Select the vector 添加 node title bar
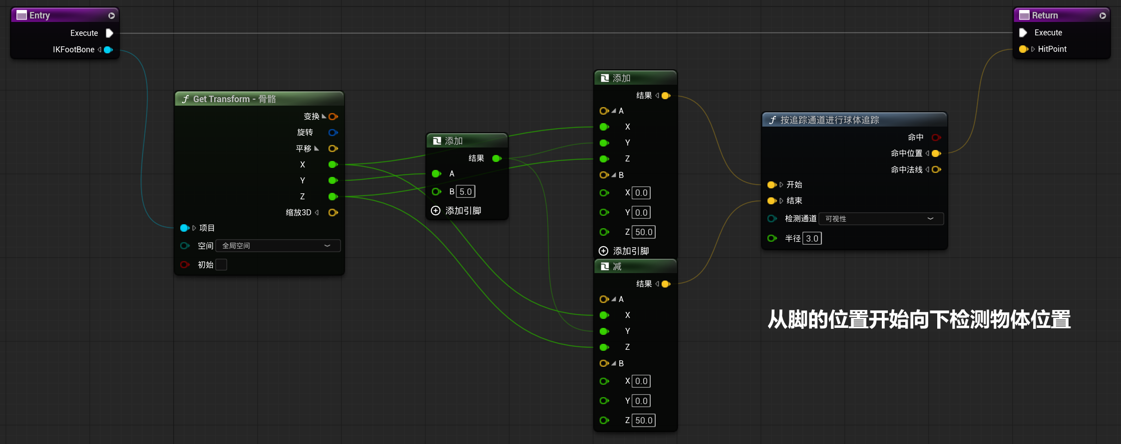Image resolution: width=1121 pixels, height=444 pixels. click(x=636, y=78)
